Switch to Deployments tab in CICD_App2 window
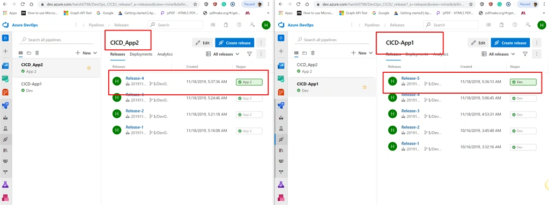 (141, 54)
